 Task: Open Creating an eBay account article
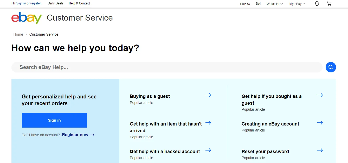click(x=270, y=124)
